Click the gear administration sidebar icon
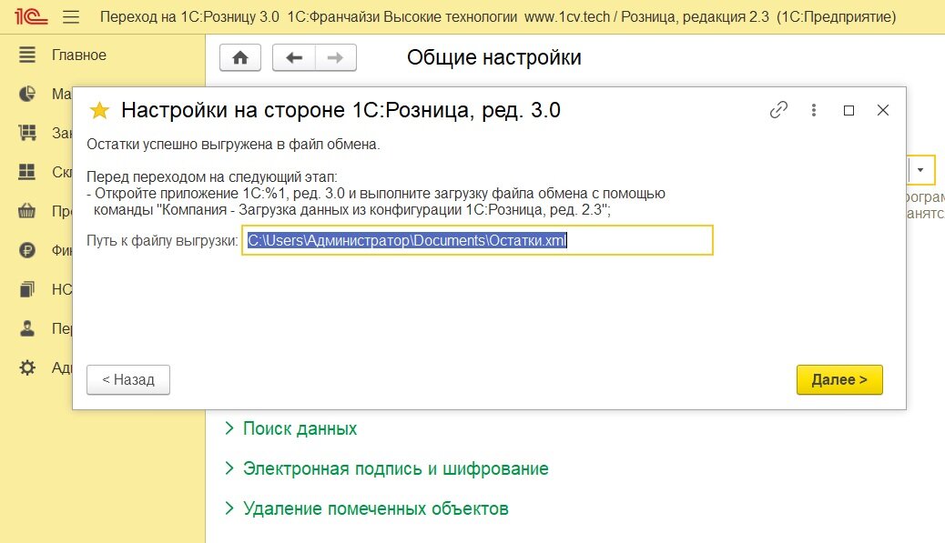The height and width of the screenshot is (543, 945). tap(27, 367)
